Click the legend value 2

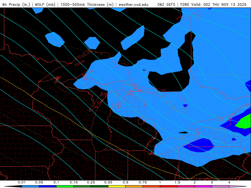point(195,182)
